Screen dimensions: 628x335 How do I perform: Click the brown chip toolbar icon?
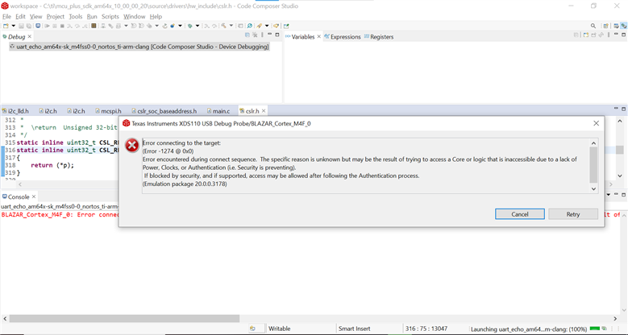pos(94,26)
